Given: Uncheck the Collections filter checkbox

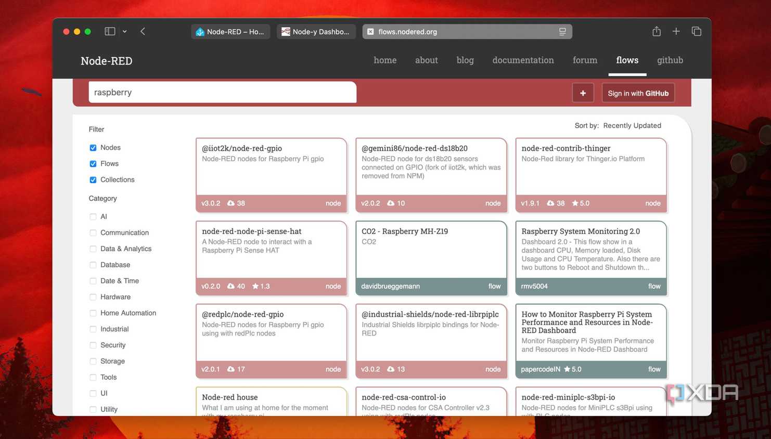Looking at the screenshot, I should pos(93,180).
